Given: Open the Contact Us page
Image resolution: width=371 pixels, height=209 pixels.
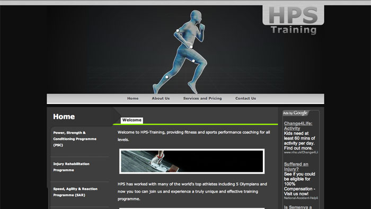Looking at the screenshot, I should (x=245, y=98).
